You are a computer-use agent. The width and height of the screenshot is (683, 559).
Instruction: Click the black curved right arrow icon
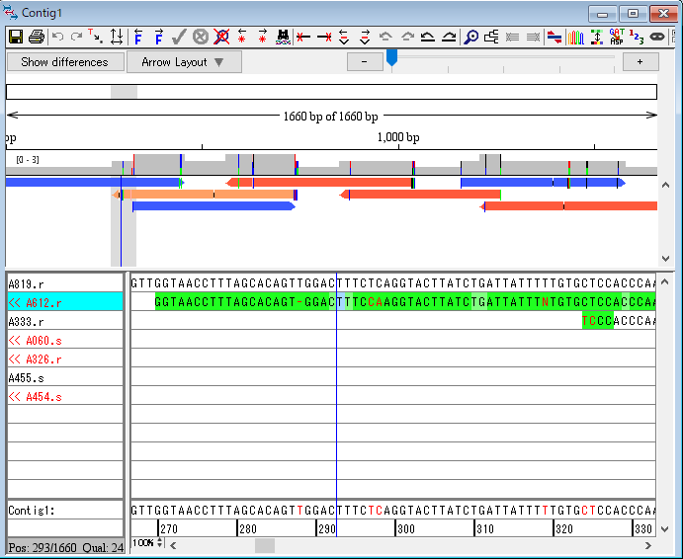[x=449, y=38]
